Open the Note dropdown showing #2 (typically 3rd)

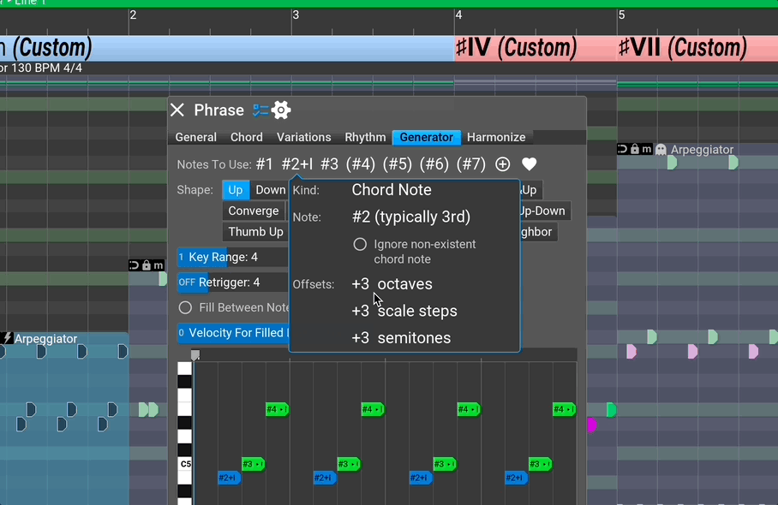click(410, 217)
